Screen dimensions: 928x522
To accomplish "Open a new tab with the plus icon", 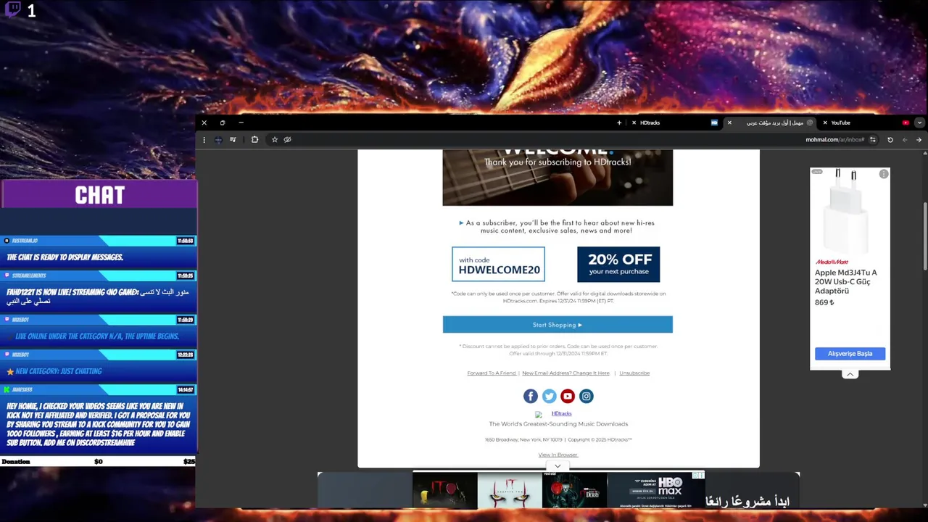I will pyautogui.click(x=619, y=123).
